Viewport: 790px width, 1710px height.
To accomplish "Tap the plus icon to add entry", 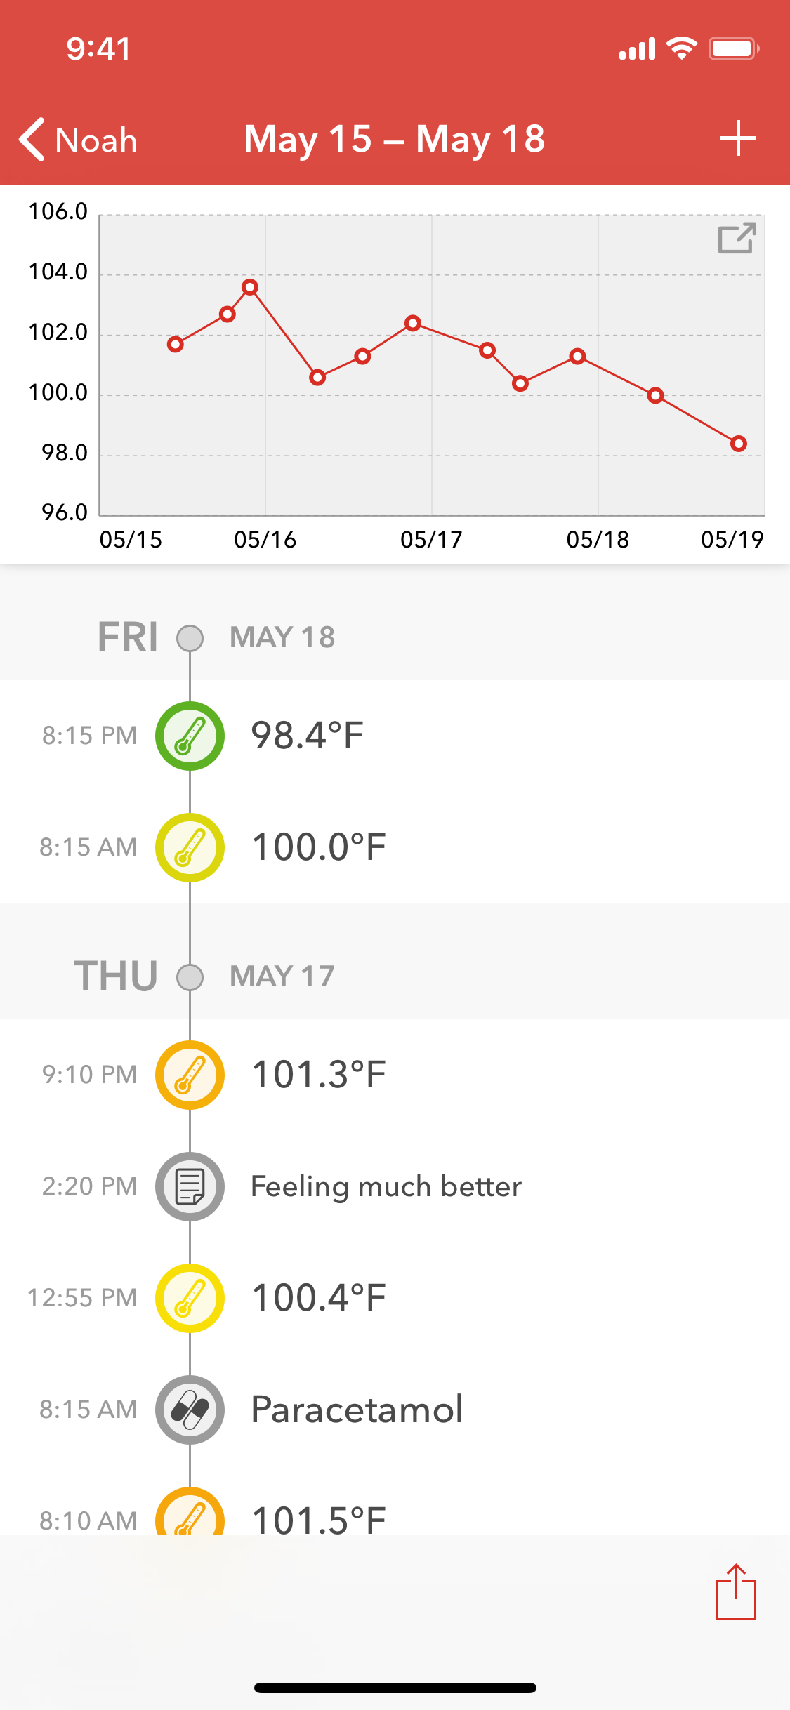I will pos(738,138).
